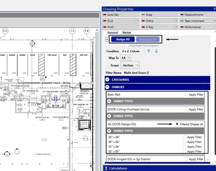The height and width of the screenshot is (171, 216).
Task: Expand the CATEGORIES section
Action: [107, 80]
